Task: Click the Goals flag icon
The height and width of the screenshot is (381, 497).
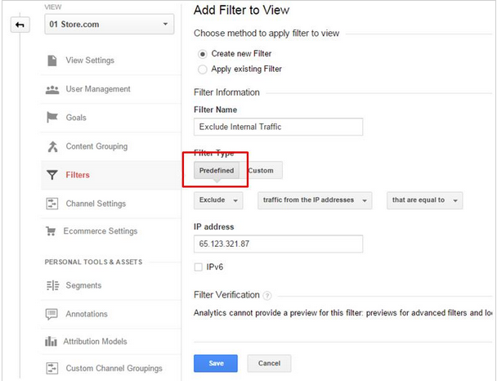Action: 52,117
